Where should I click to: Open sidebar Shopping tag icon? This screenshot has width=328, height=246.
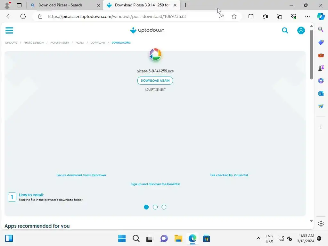coord(321,42)
